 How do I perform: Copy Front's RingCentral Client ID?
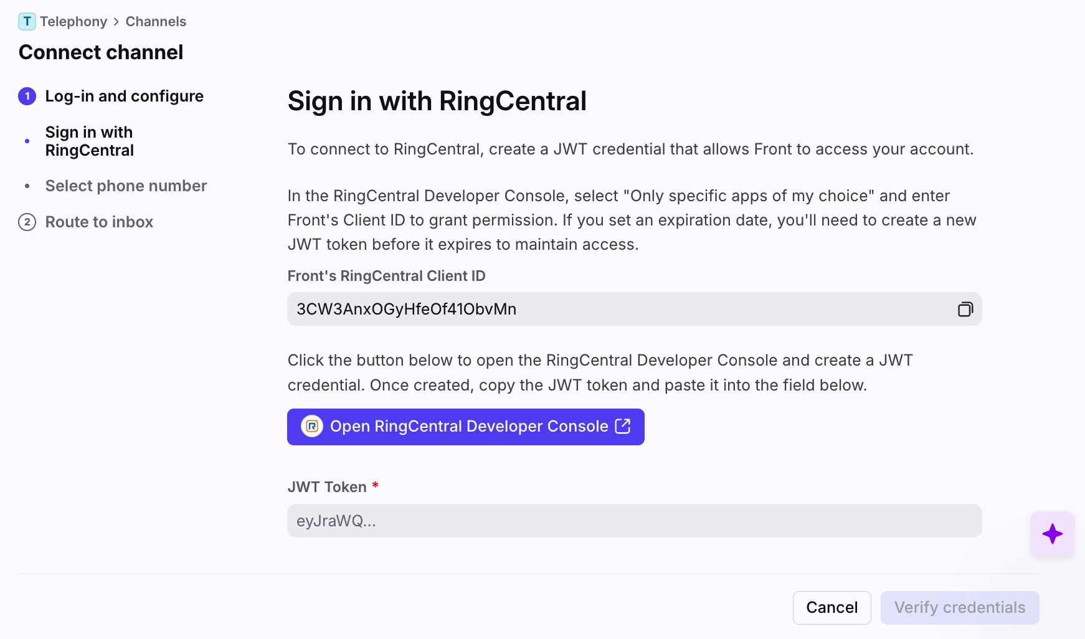[x=965, y=309]
